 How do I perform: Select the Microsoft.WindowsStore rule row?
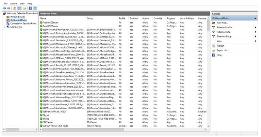click(123, 101)
